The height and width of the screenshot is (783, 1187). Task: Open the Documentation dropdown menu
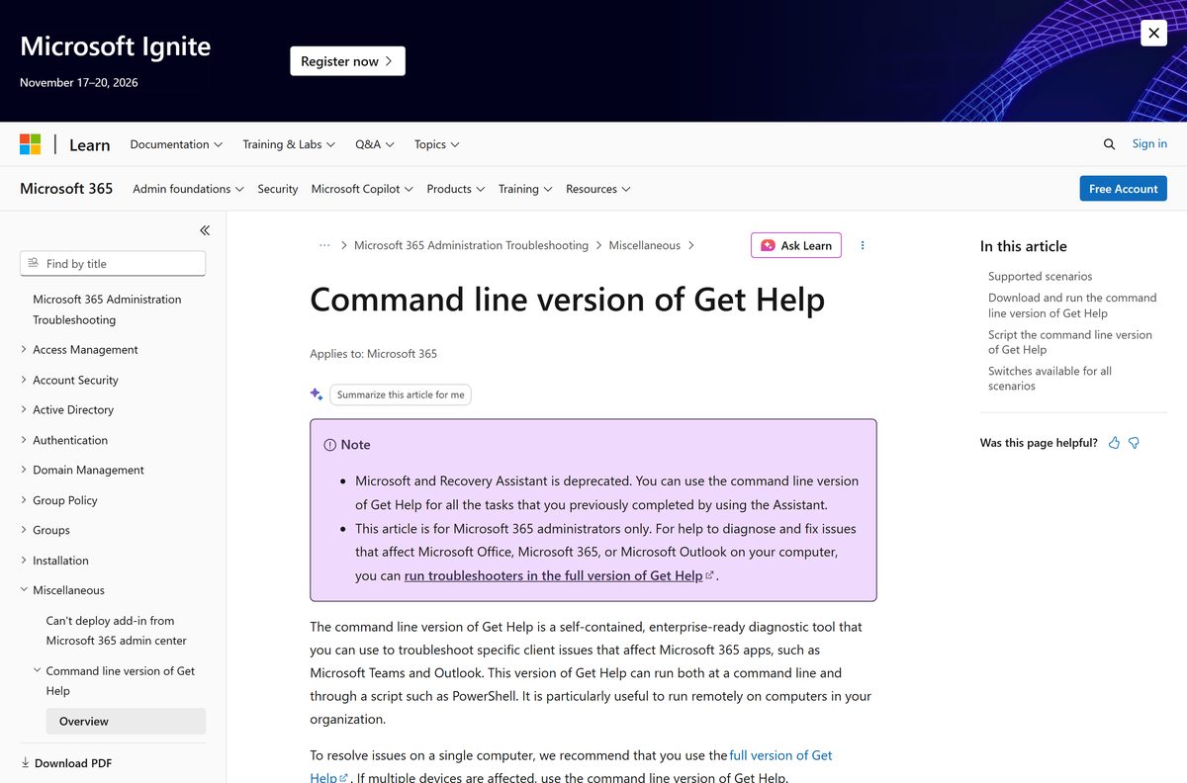click(x=176, y=144)
